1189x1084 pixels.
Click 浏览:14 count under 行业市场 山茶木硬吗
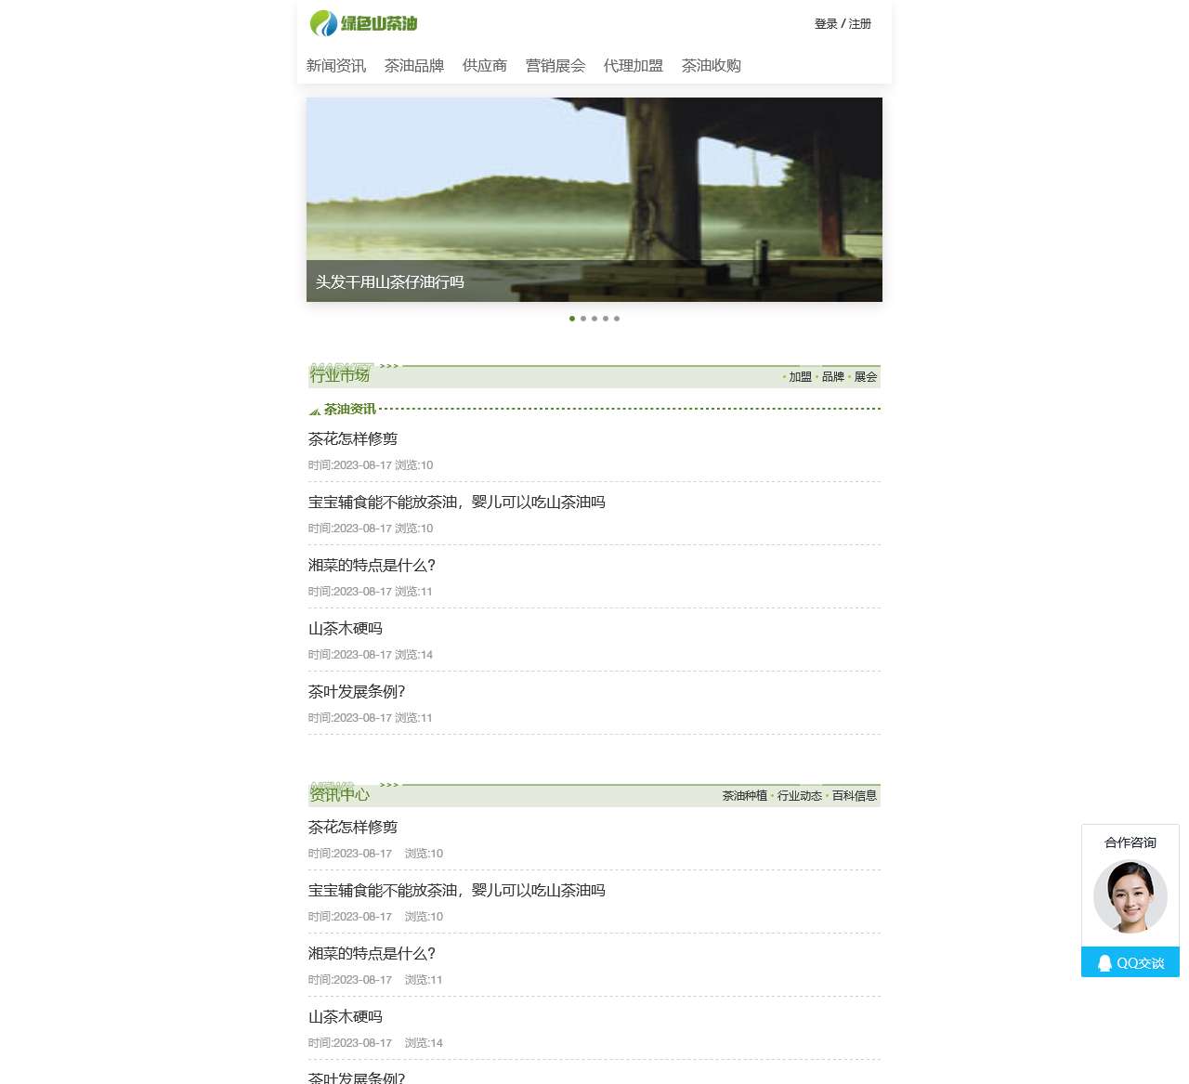click(414, 655)
